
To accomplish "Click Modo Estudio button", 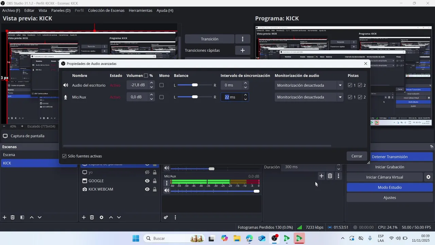I will point(390,187).
